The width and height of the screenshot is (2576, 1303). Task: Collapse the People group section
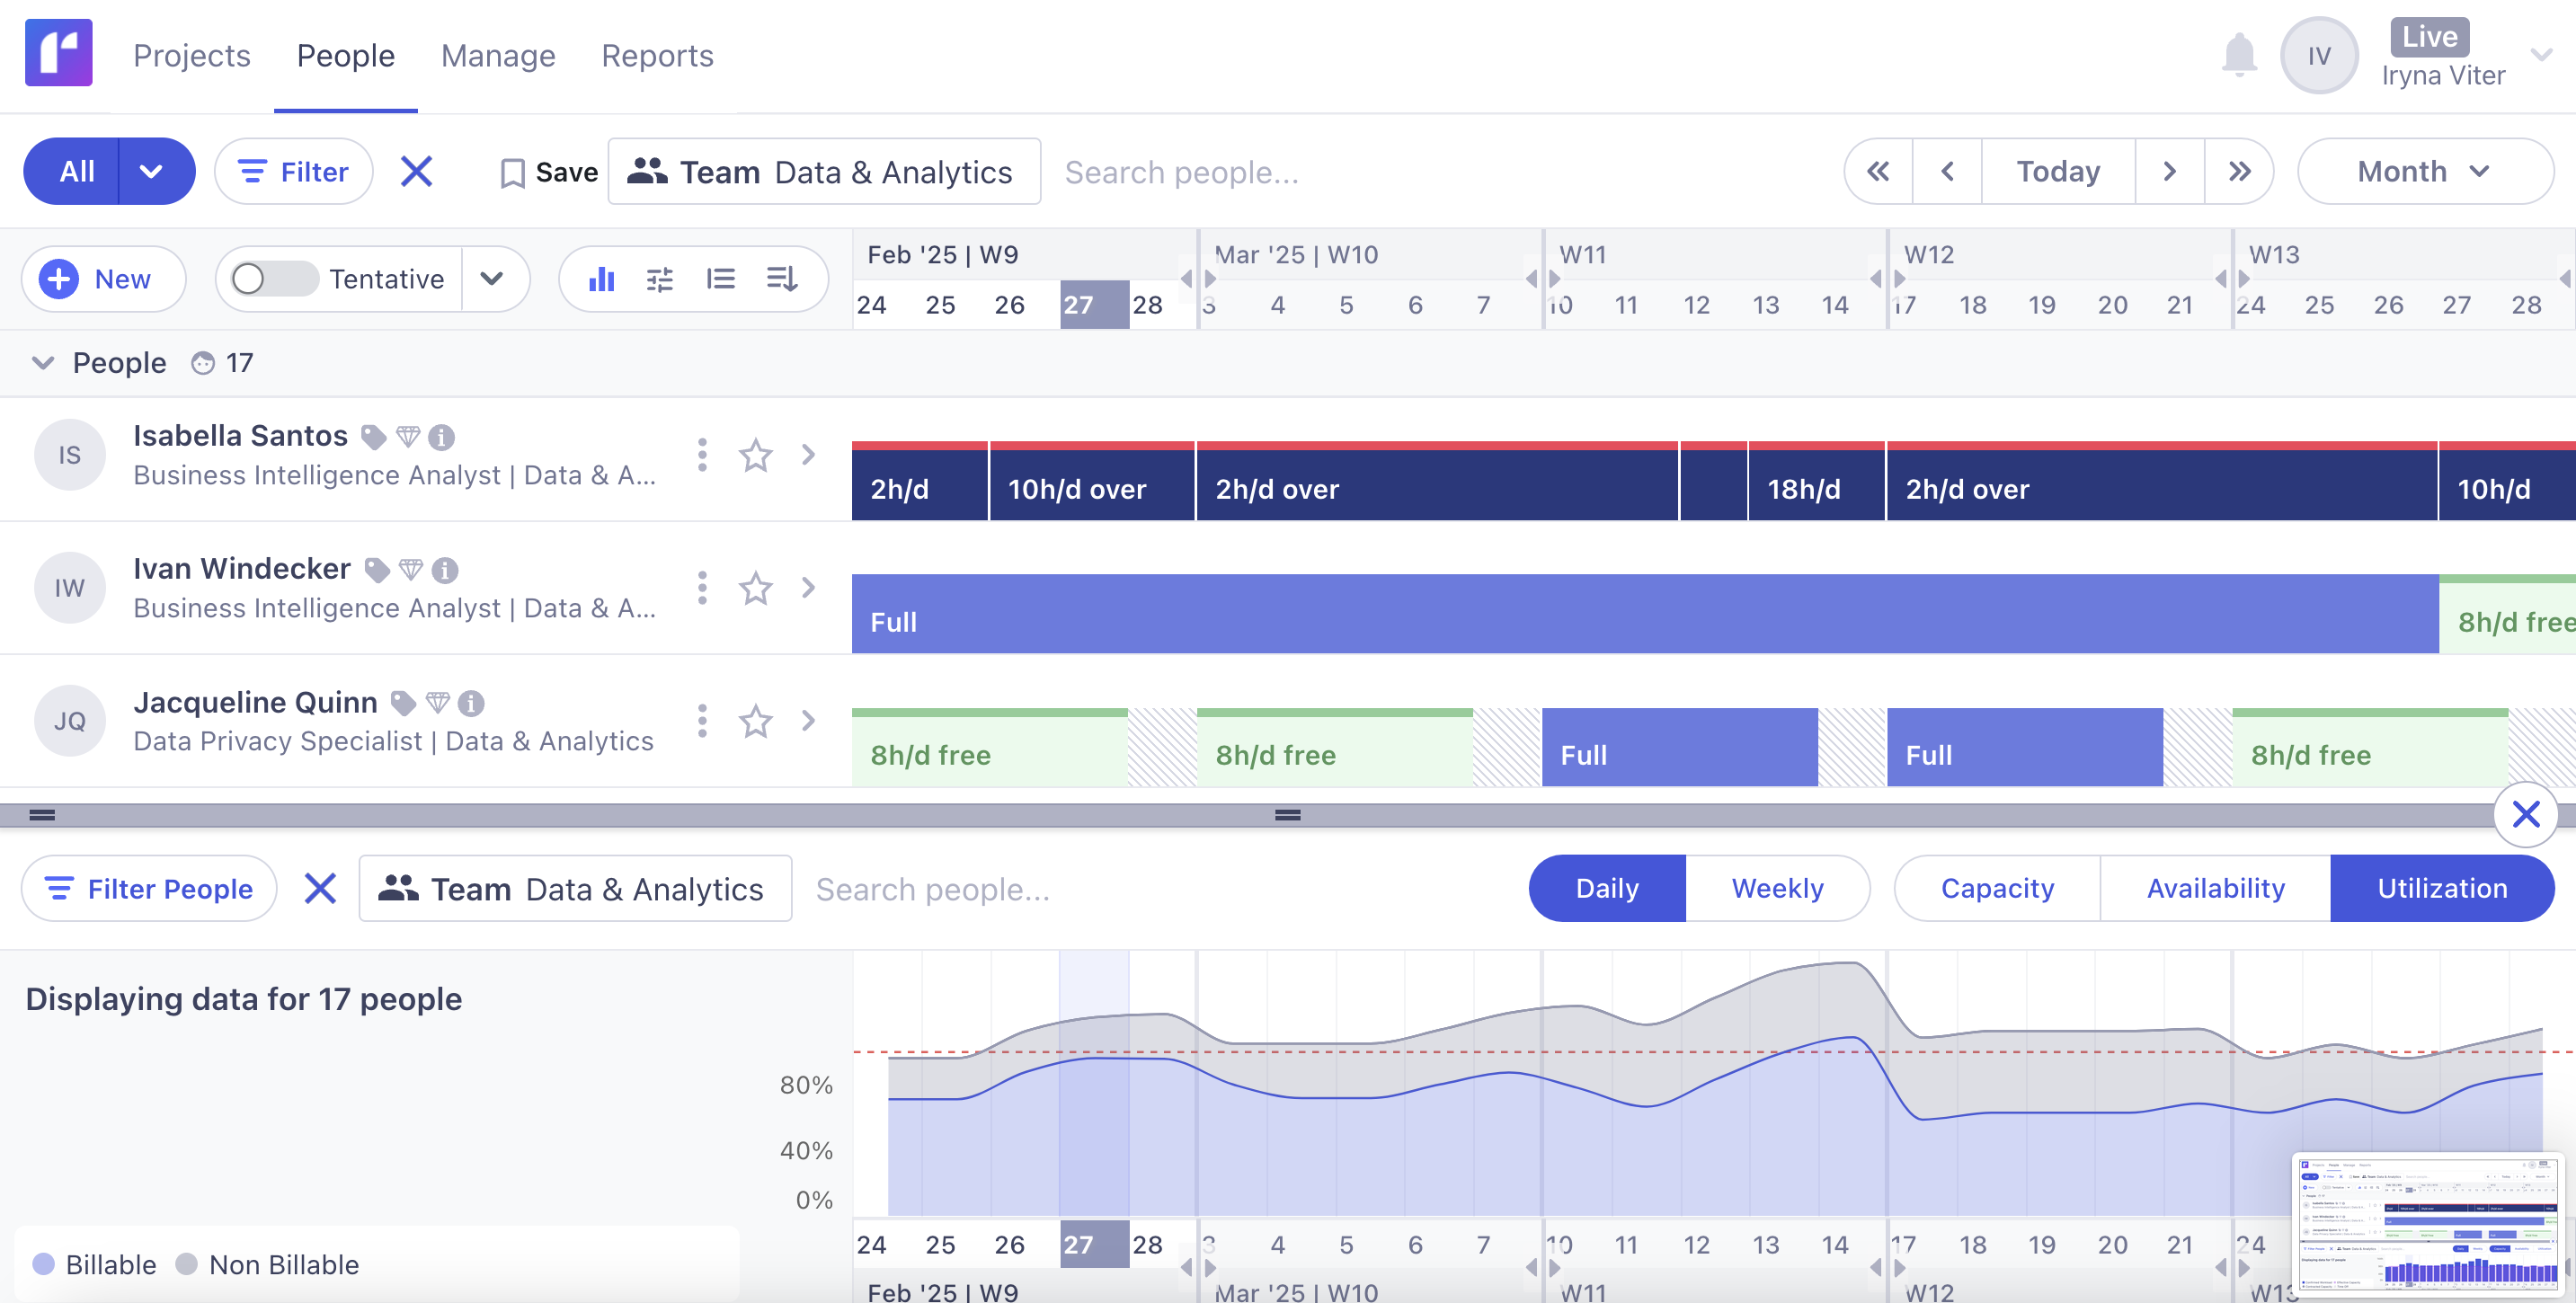(x=42, y=362)
